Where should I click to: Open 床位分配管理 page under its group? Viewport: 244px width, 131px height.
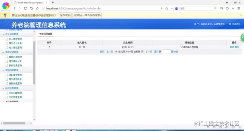(15, 93)
